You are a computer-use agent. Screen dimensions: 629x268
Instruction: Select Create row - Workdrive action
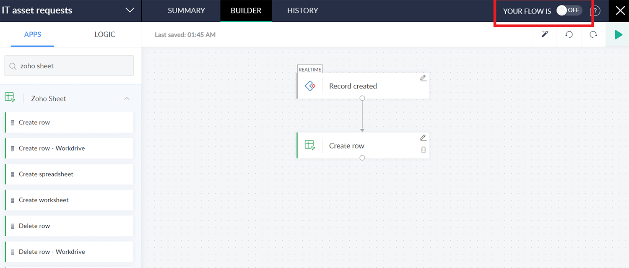coord(69,148)
